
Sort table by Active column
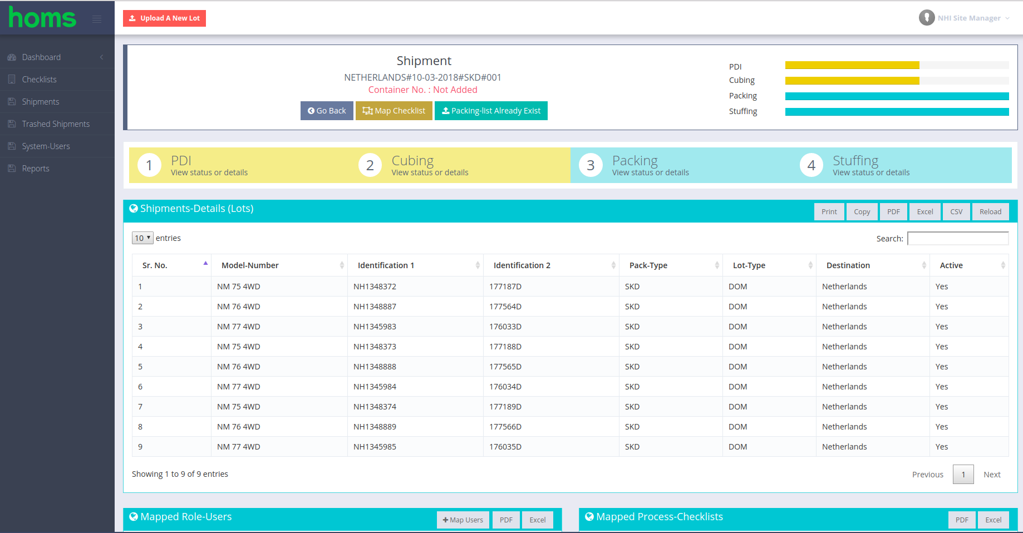[969, 265]
